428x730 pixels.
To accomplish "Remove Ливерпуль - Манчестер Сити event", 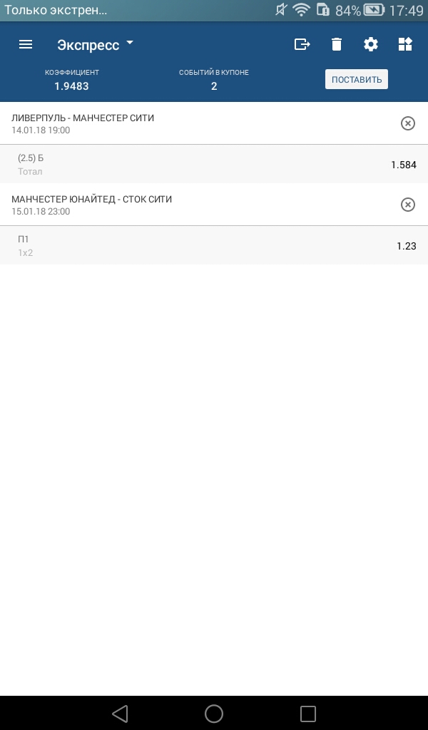I will point(407,124).
